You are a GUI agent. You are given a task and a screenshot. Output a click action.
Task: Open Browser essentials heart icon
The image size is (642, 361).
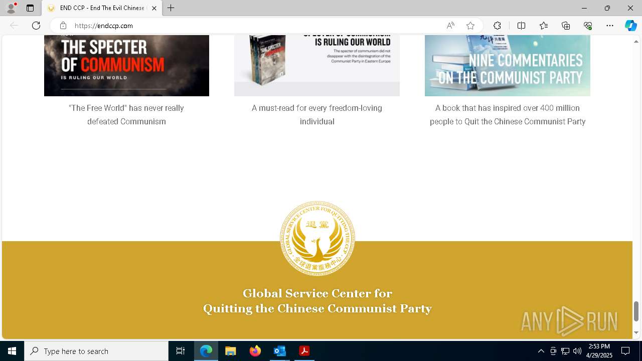(588, 26)
